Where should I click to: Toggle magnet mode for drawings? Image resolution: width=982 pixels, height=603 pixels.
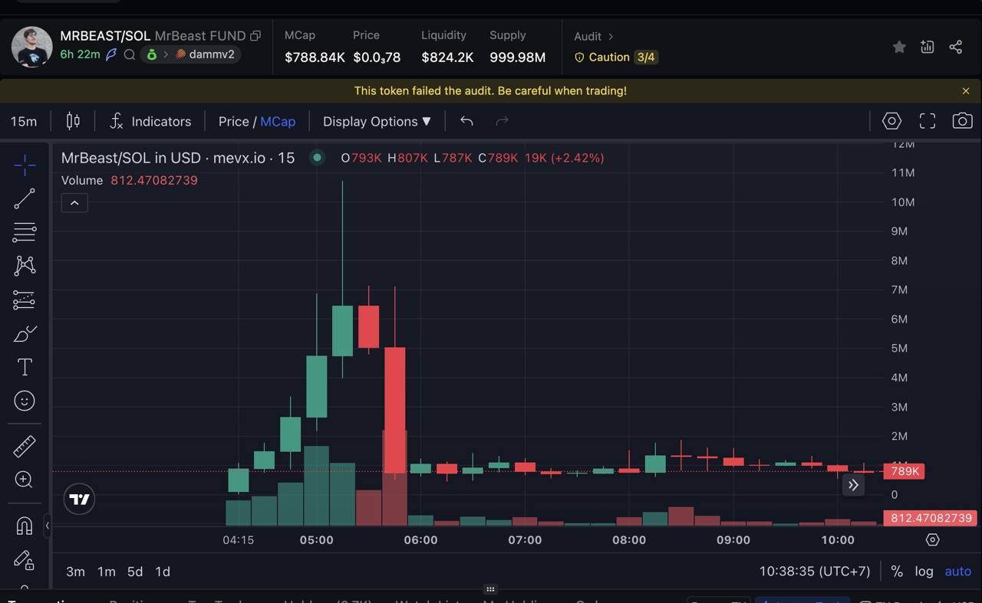[25, 526]
